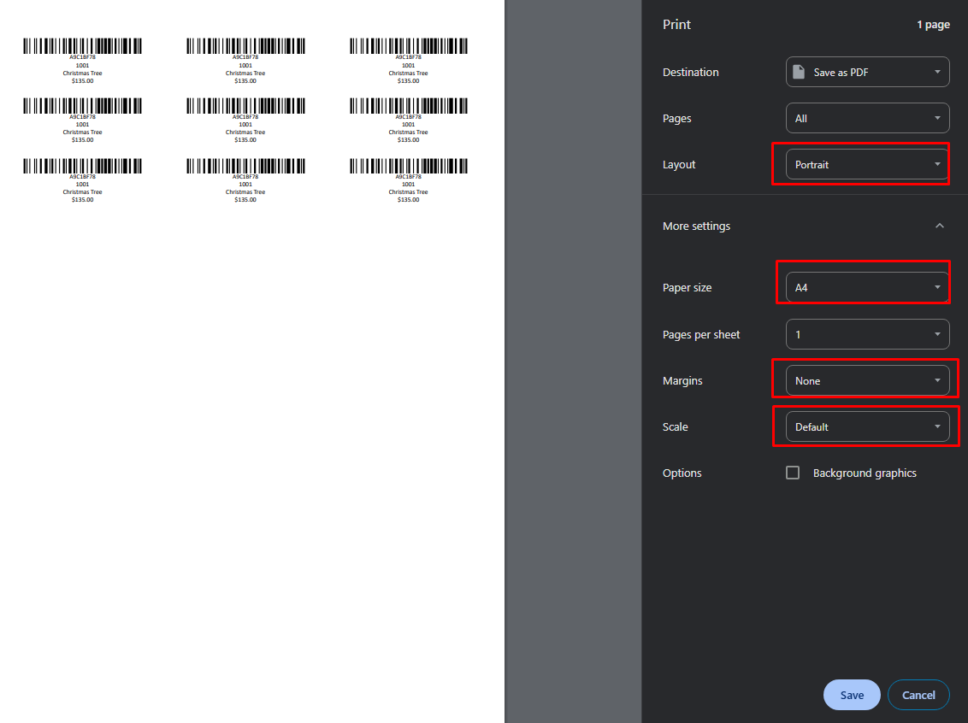Click the More settings label text
The width and height of the screenshot is (968, 723).
696,226
